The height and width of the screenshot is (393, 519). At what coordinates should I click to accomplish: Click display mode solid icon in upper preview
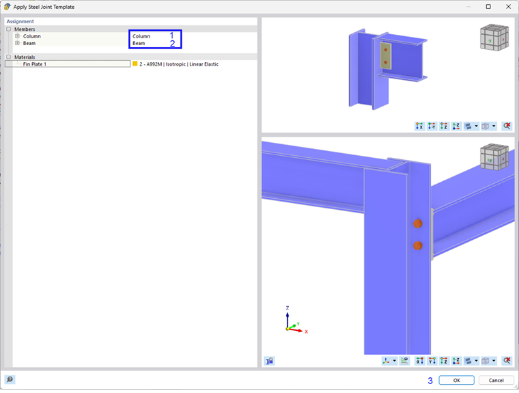coord(468,126)
